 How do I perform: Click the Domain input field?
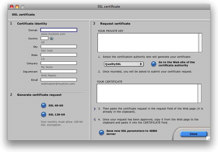coord(59,30)
